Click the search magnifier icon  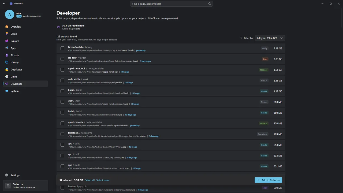tap(210, 4)
